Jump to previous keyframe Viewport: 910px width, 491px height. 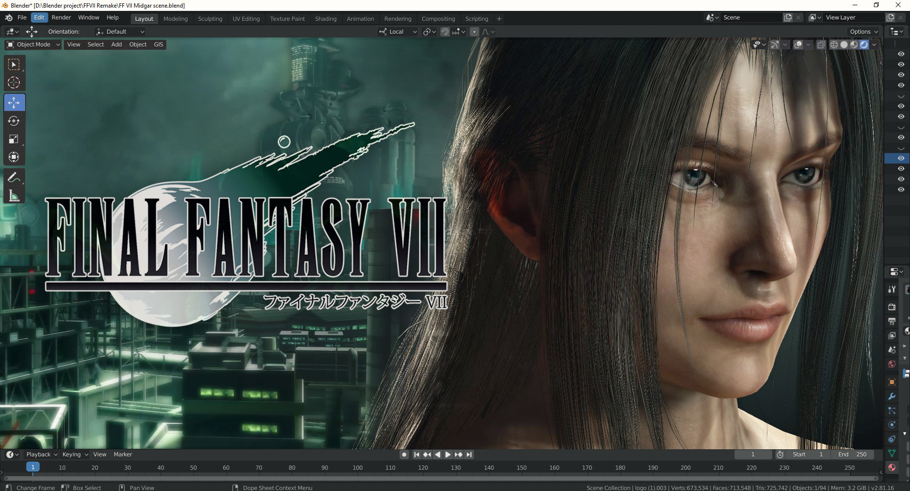(x=427, y=455)
